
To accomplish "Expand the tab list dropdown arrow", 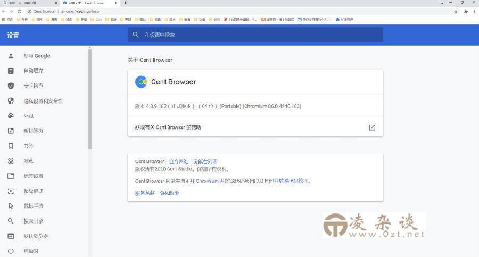I will coord(442,3).
